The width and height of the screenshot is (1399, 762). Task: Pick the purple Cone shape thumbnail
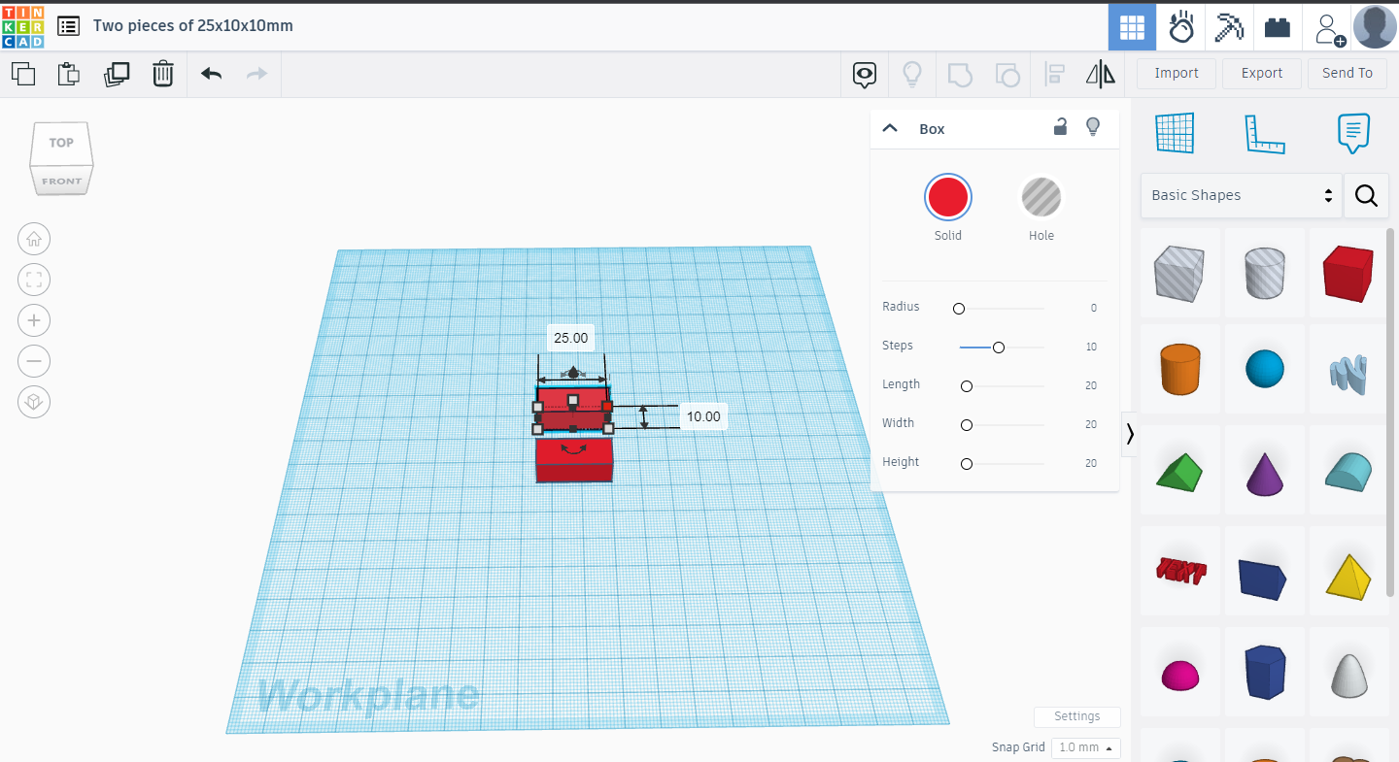click(1264, 472)
